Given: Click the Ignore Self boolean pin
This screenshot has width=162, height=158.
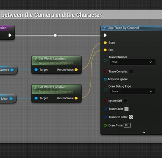Looking at the screenshot, I should tap(105, 101).
